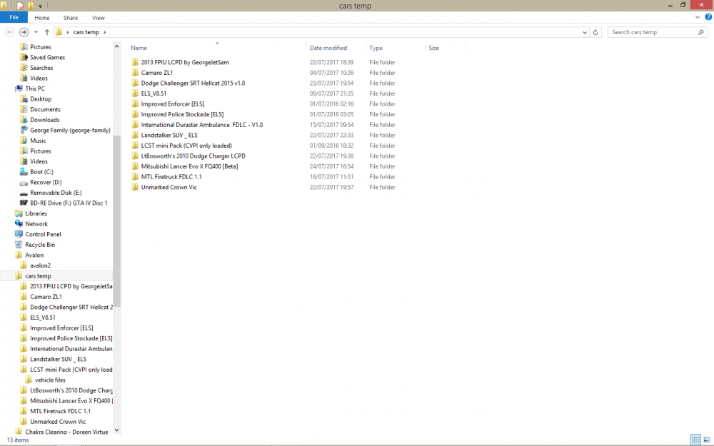Sort by the Name column header

[x=139, y=48]
